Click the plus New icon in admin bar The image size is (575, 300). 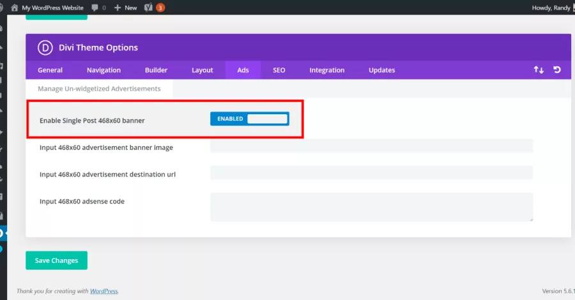(118, 8)
